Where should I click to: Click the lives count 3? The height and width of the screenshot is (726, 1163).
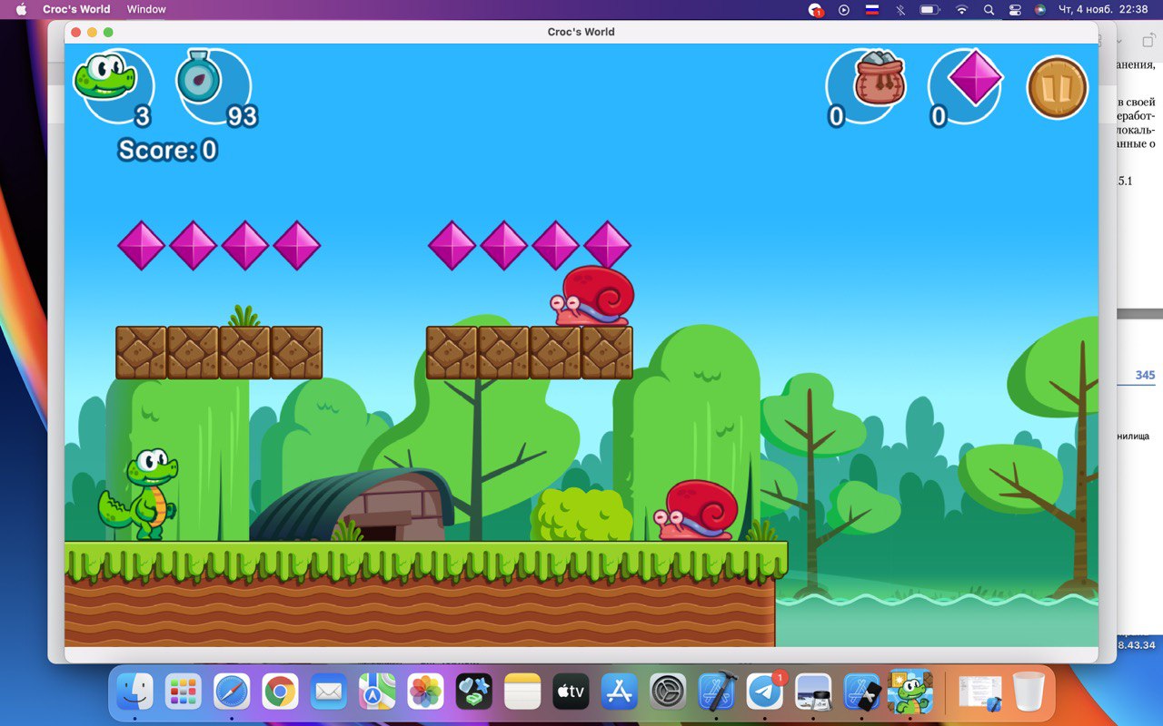142,116
